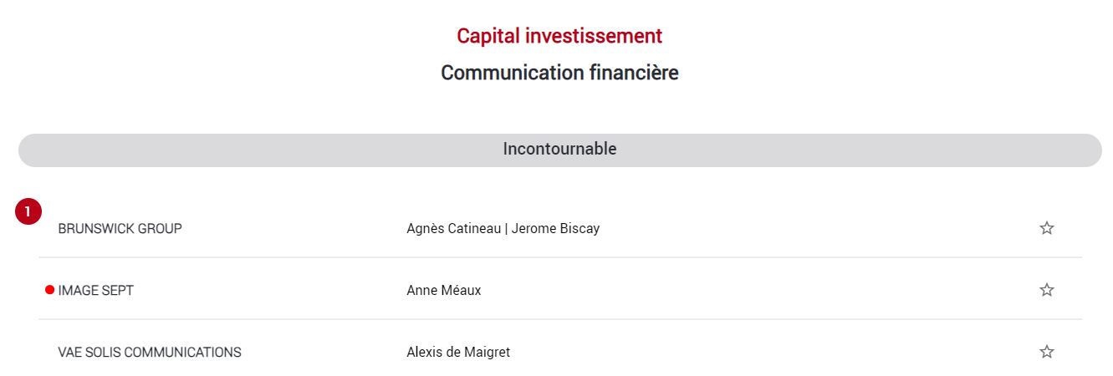
Task: Collapse the gray Incontournable section bar
Action: pos(559,150)
